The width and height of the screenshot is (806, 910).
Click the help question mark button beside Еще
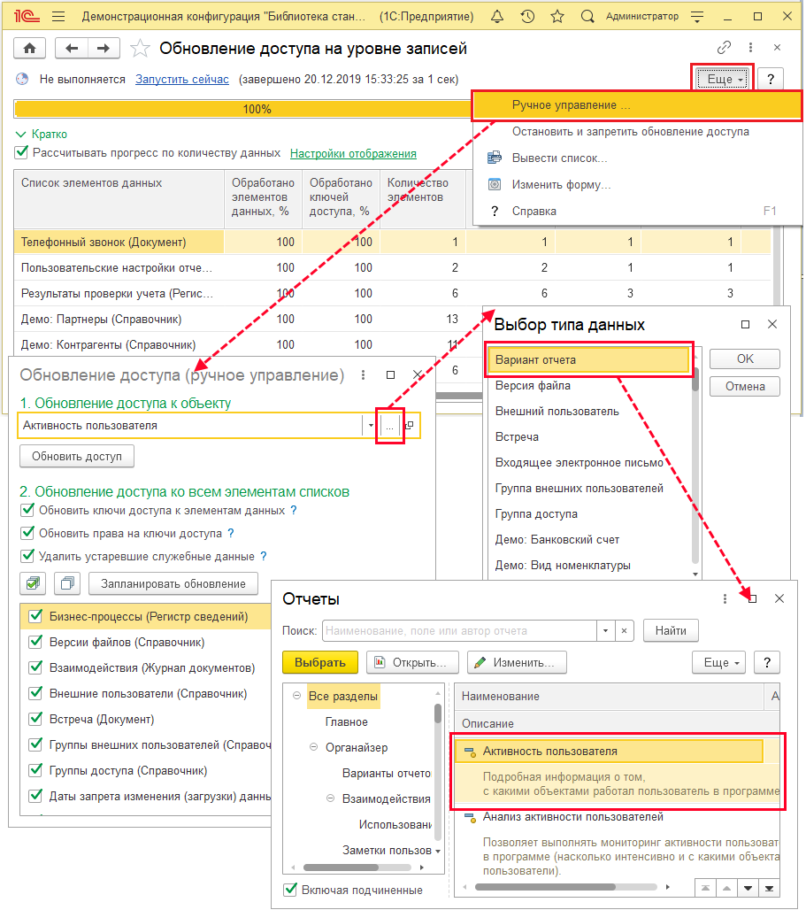point(770,79)
